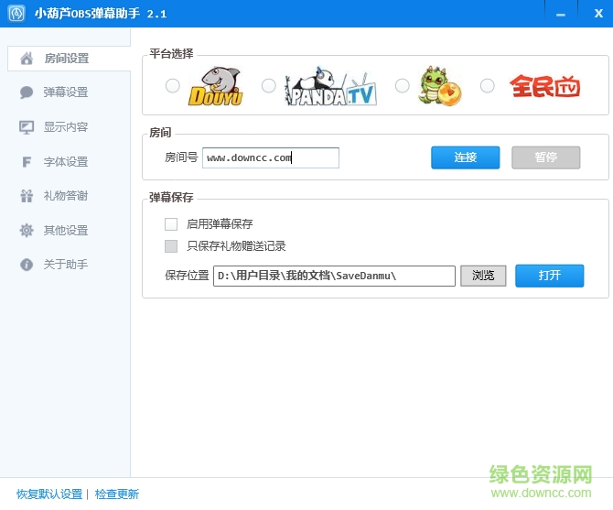Show the 关于助手 tab

click(66, 265)
